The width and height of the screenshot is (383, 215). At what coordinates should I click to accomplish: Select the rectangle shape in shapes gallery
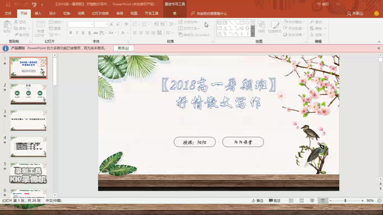(242, 23)
